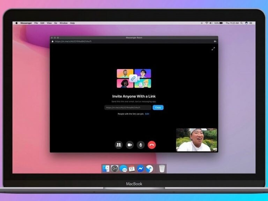268x201 pixels.
Task: Open the View menu
Action: (49, 23)
